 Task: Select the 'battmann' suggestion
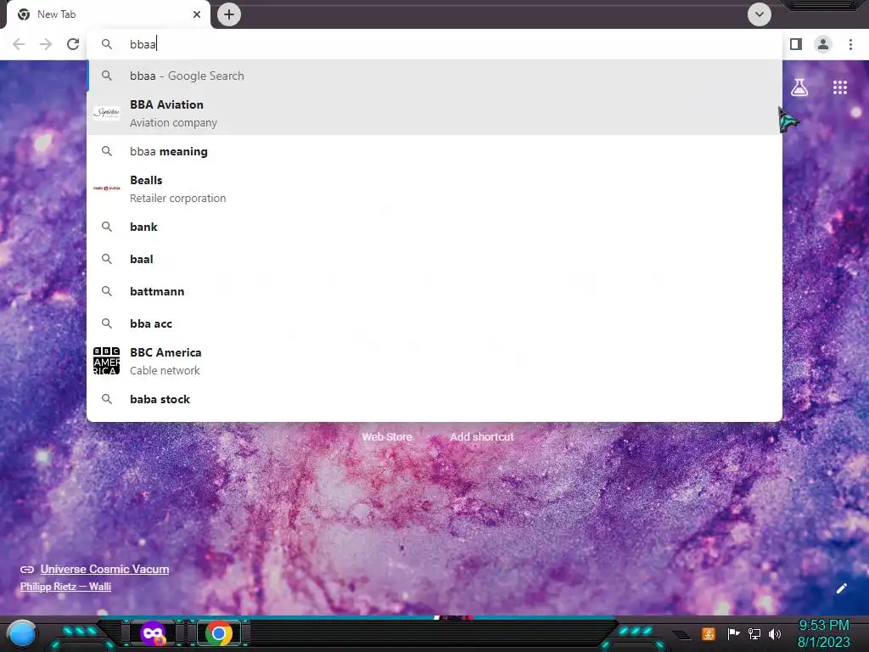pyautogui.click(x=434, y=291)
